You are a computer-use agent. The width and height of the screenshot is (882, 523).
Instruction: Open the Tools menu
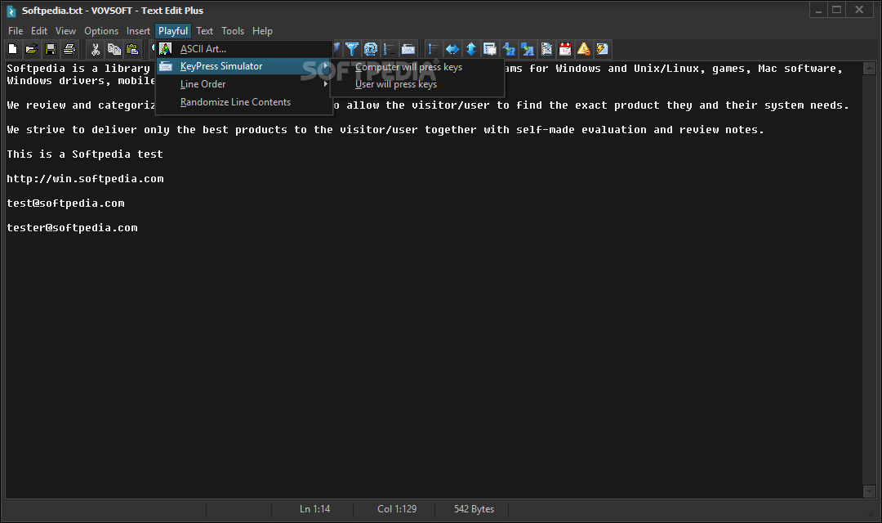point(232,31)
